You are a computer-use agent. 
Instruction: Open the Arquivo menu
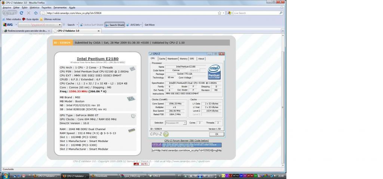[x=7, y=7]
